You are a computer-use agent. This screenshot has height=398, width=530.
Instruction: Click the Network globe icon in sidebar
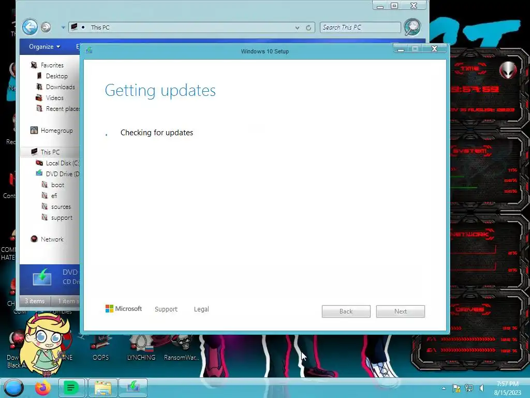[34, 239]
